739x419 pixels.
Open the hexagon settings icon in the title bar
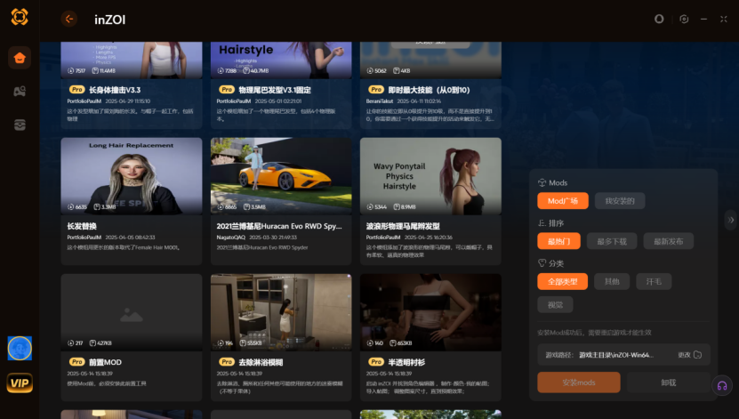pyautogui.click(x=684, y=19)
